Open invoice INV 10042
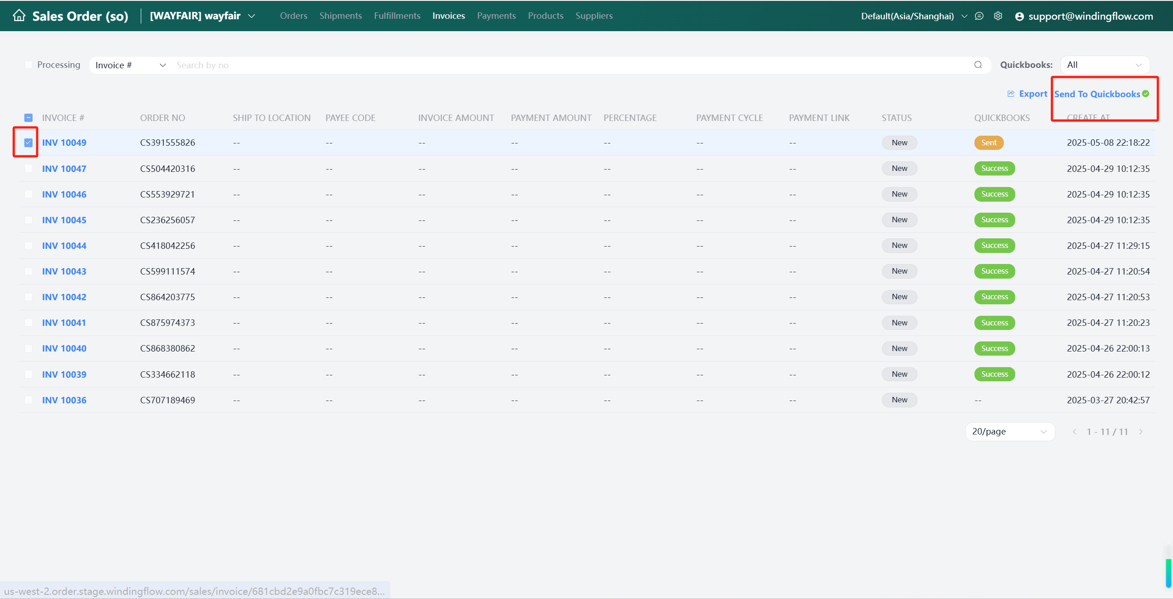This screenshot has width=1173, height=599. point(64,297)
